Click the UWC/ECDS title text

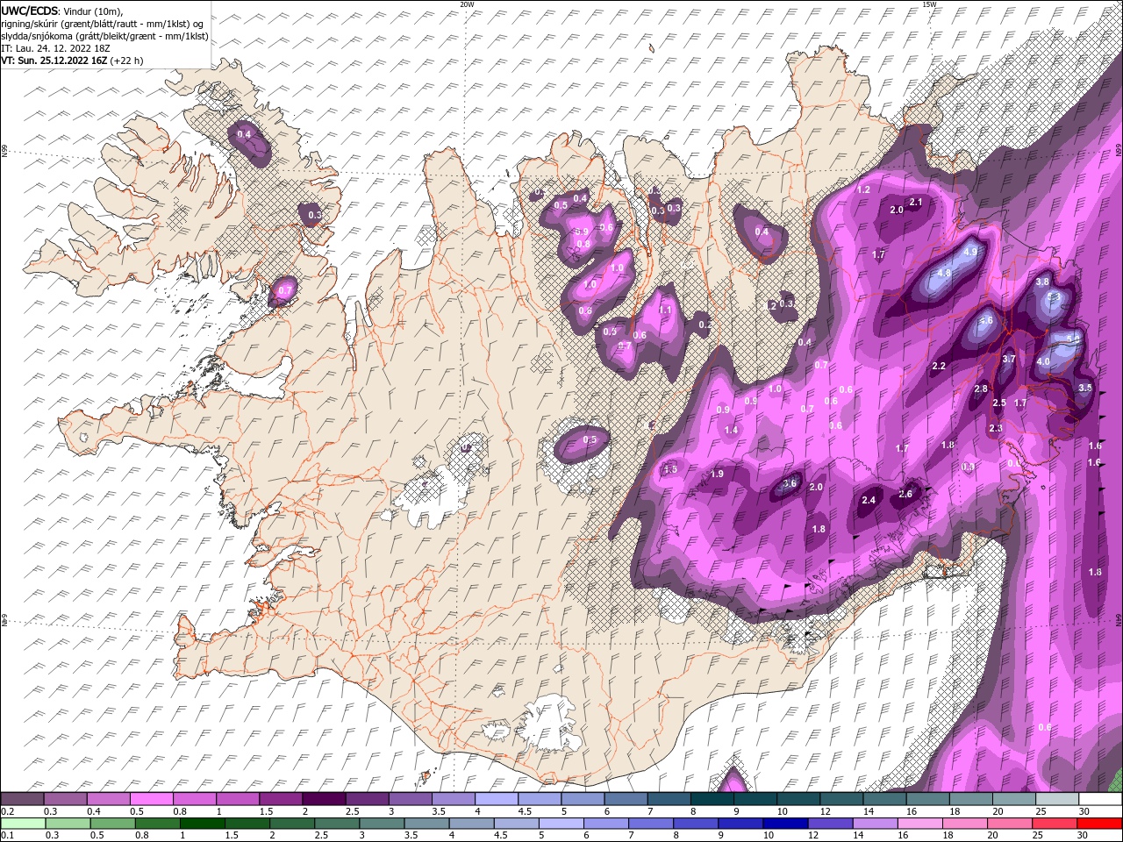[x=29, y=11]
